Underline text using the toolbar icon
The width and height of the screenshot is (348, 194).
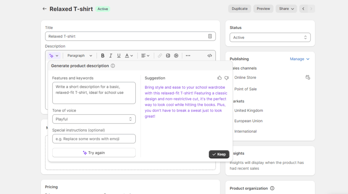(x=119, y=56)
